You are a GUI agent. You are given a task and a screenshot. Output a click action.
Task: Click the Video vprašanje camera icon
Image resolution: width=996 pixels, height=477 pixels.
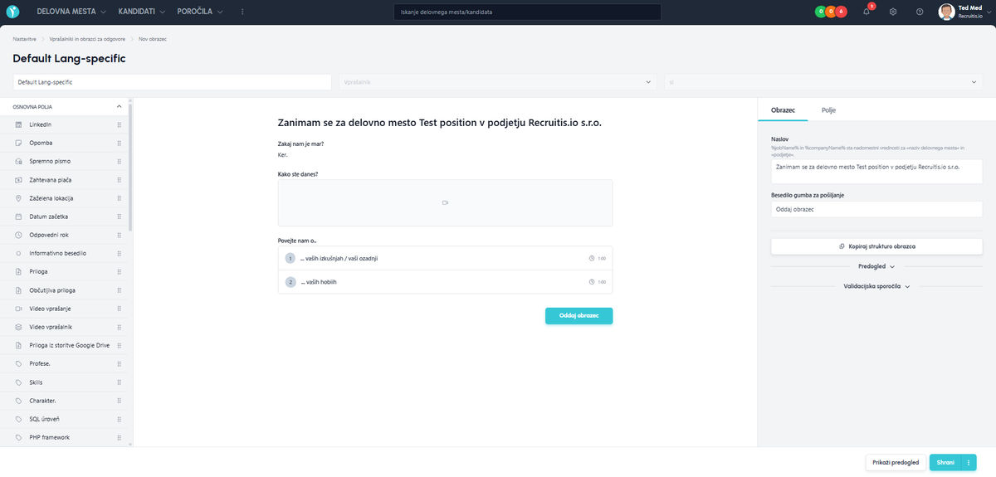(x=19, y=309)
